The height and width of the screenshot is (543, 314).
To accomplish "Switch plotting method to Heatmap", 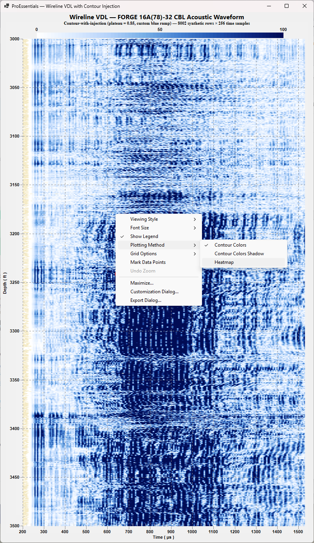I will (x=244, y=262).
